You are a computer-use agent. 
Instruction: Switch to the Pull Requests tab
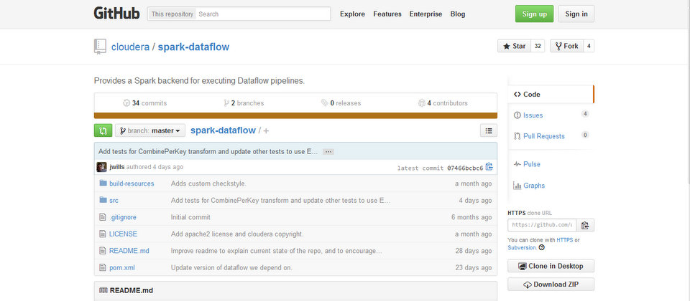pyautogui.click(x=544, y=135)
